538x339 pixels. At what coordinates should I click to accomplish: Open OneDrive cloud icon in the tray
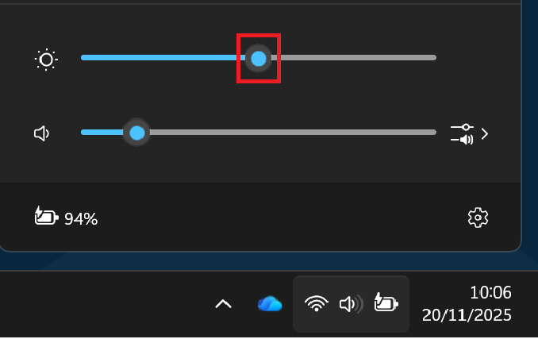click(270, 304)
